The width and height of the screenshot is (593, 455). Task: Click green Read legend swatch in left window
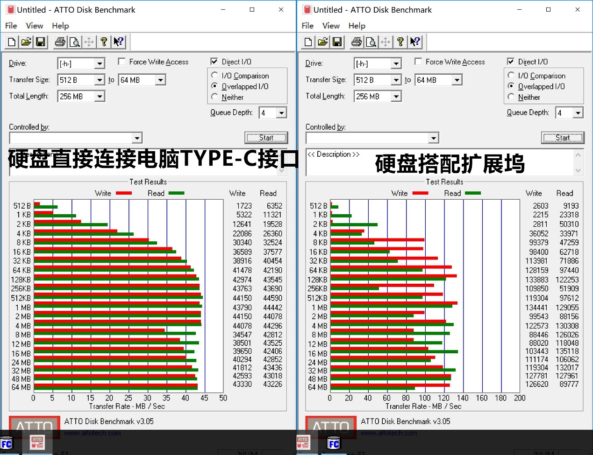(x=176, y=193)
